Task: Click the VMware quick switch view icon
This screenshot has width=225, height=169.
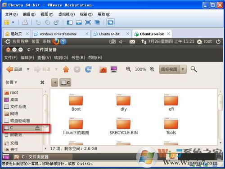Action: [x=79, y=22]
